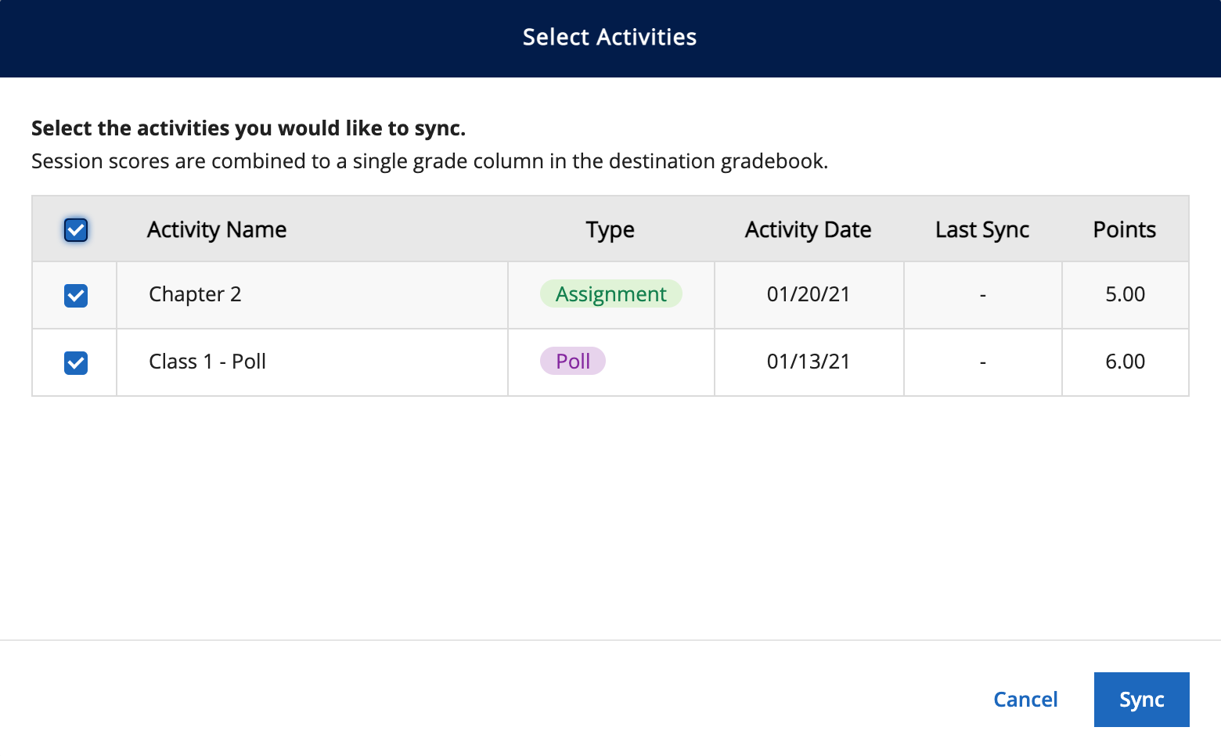The width and height of the screenshot is (1221, 756).
Task: Select the Class 1 - Poll activity row
Action: tap(313, 362)
